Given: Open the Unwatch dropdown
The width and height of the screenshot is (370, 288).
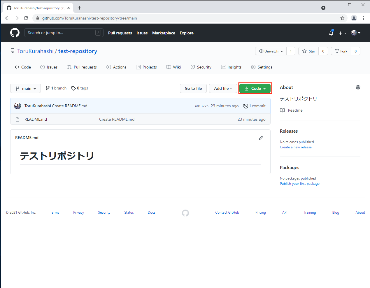Looking at the screenshot, I should [271, 51].
